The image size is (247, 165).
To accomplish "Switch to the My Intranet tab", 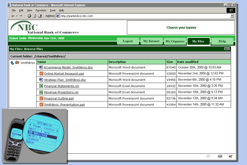I will tap(151, 41).
